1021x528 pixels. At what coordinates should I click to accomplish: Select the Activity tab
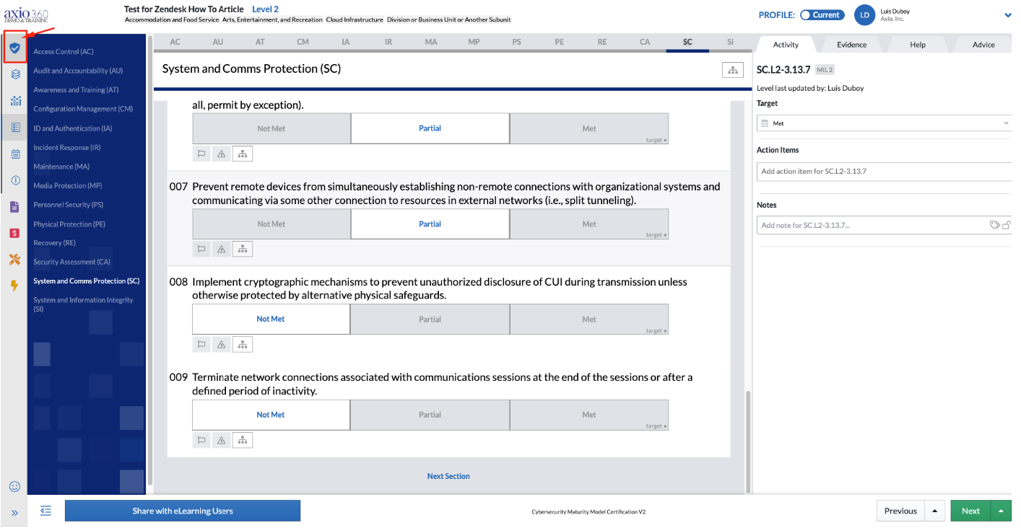(786, 45)
